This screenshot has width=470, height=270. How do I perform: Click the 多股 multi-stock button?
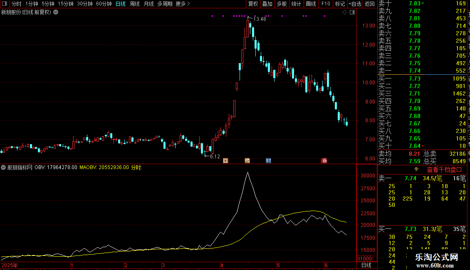point(282,4)
